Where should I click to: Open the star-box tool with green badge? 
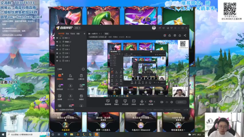[x=81, y=87]
